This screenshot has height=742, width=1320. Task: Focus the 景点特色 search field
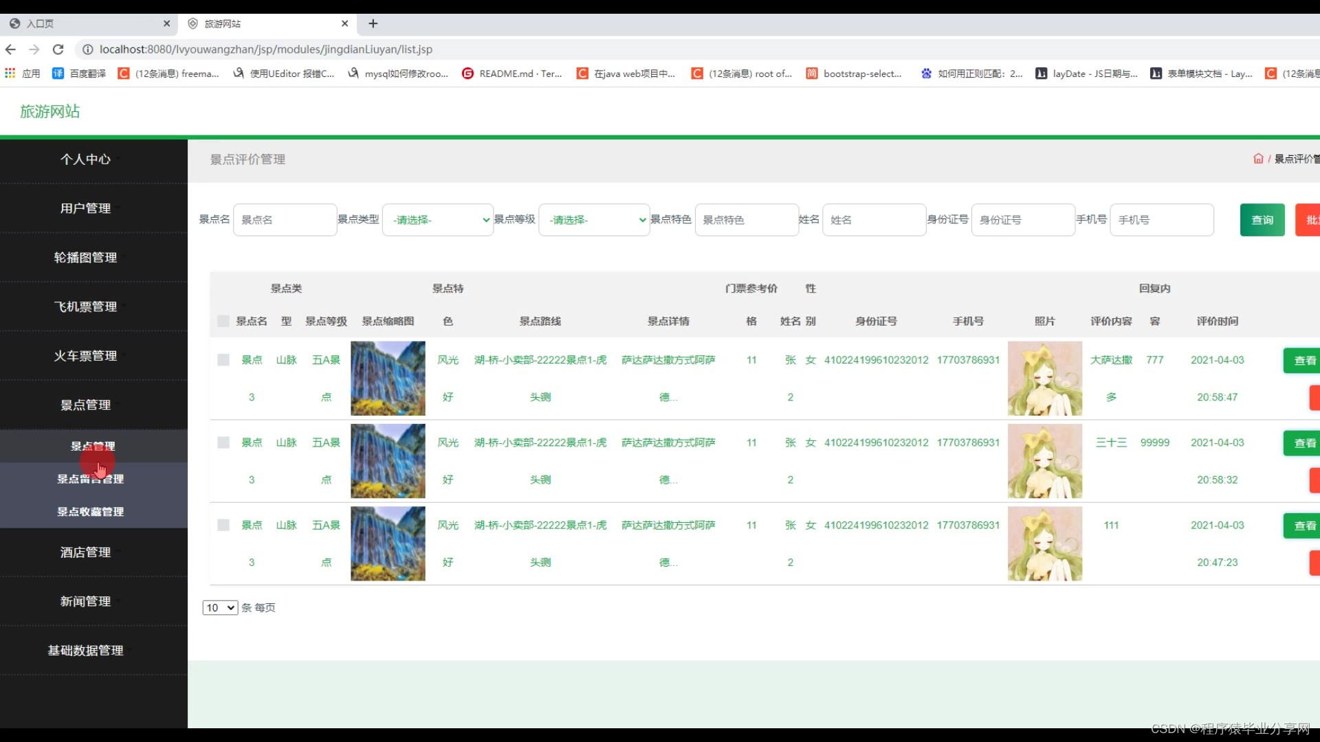point(747,220)
